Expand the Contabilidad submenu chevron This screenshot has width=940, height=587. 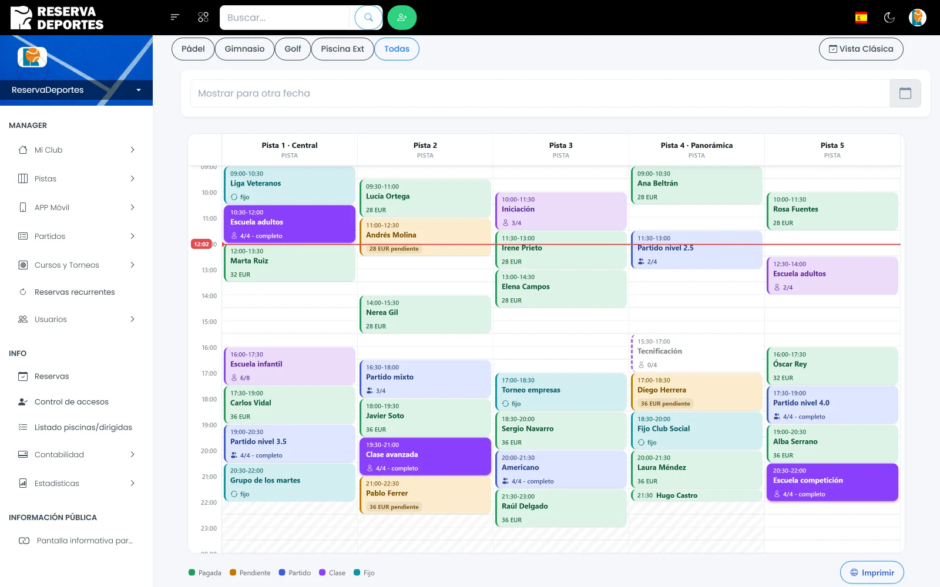(x=132, y=454)
